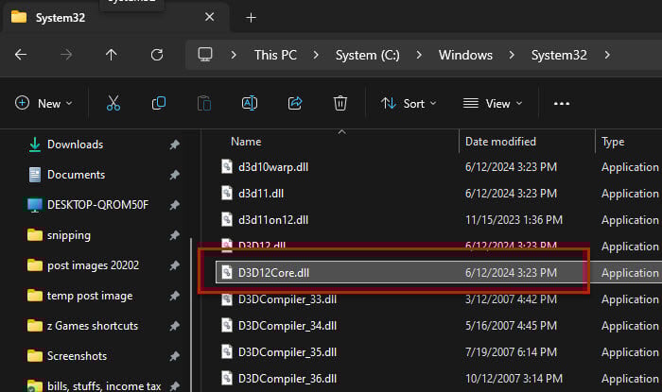Open a new tab with plus button
Image resolution: width=662 pixels, height=392 pixels.
click(x=251, y=18)
